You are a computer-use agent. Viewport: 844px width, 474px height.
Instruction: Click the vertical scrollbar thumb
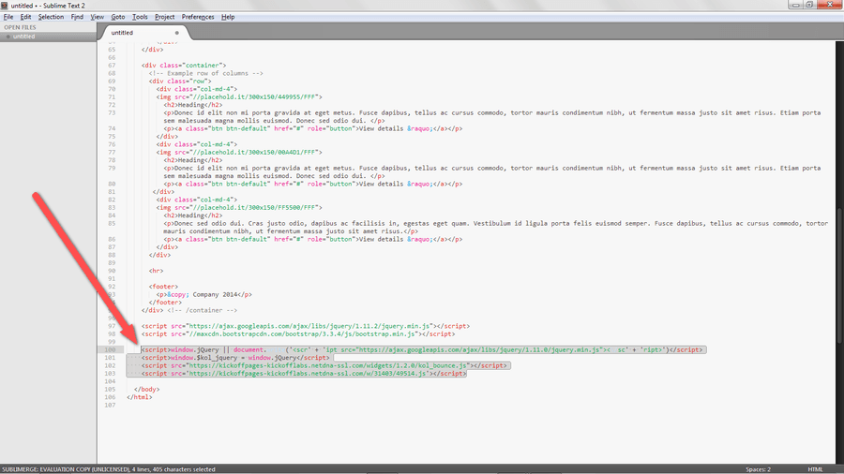click(840, 274)
